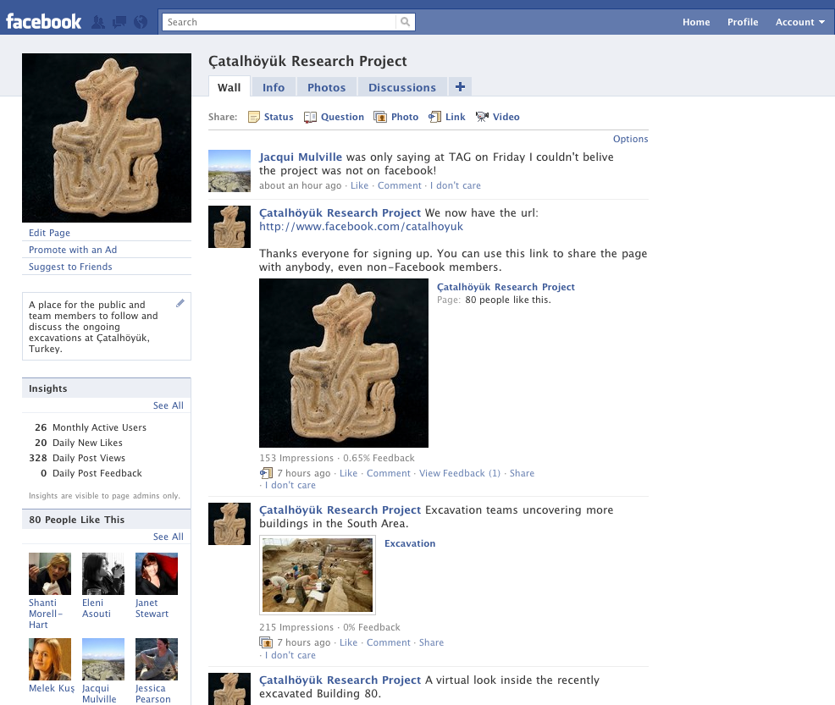This screenshot has width=835, height=705.
Task: Focus the Search input field
Action: 279,22
